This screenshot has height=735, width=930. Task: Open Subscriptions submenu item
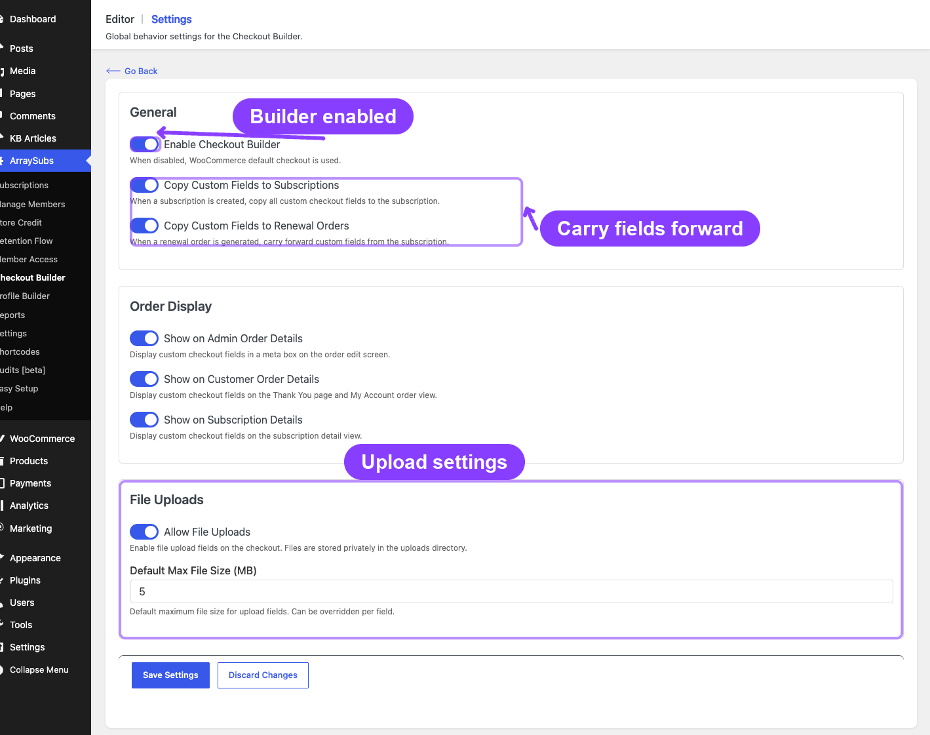(x=45, y=186)
